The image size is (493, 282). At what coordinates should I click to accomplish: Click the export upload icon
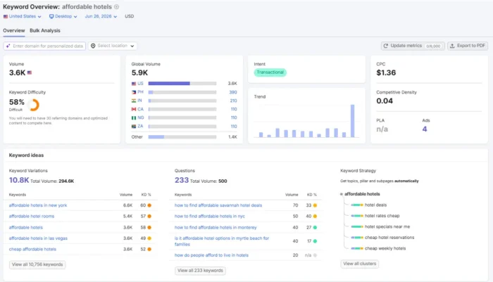[452, 46]
